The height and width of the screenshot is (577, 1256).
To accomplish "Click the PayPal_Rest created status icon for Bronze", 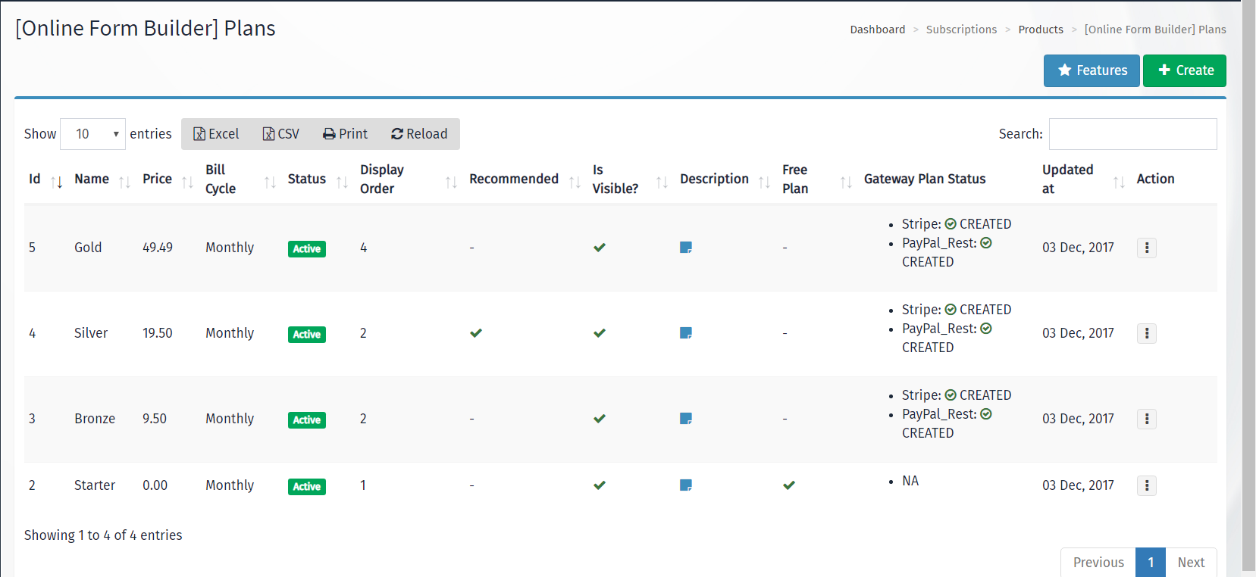I will click(x=986, y=414).
